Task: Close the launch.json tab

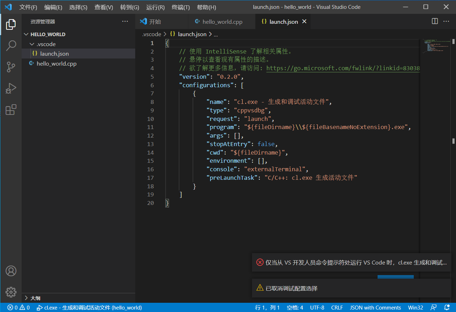Action: click(x=304, y=22)
